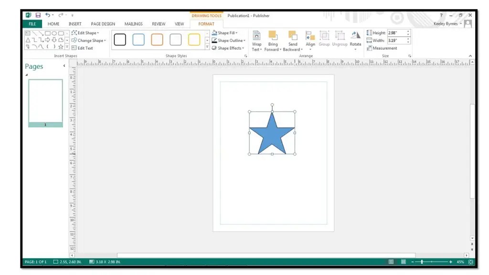
Task: Select the Star shape in Insert Shapes
Action: pos(61,47)
